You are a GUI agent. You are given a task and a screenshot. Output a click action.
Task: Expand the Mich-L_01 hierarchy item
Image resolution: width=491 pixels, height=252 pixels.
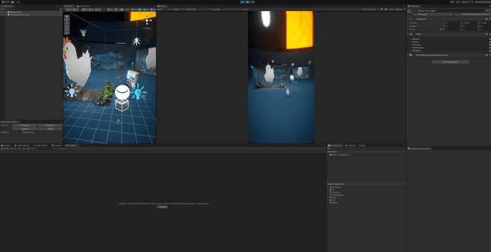pos(6,12)
